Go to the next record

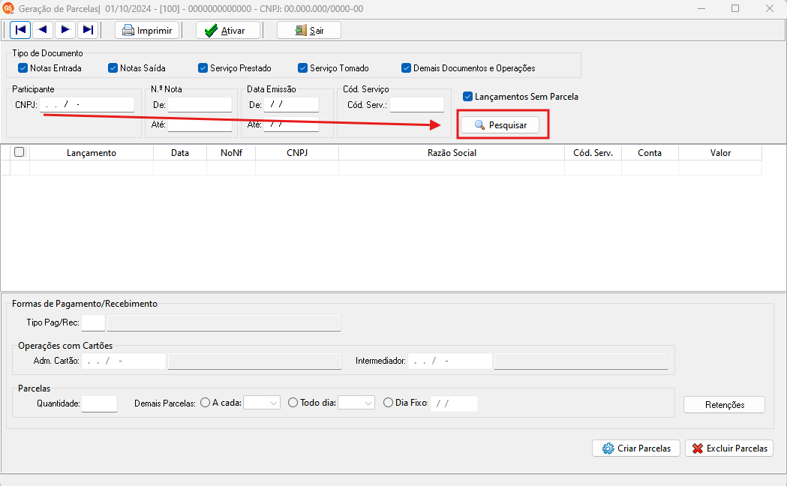pyautogui.click(x=65, y=30)
